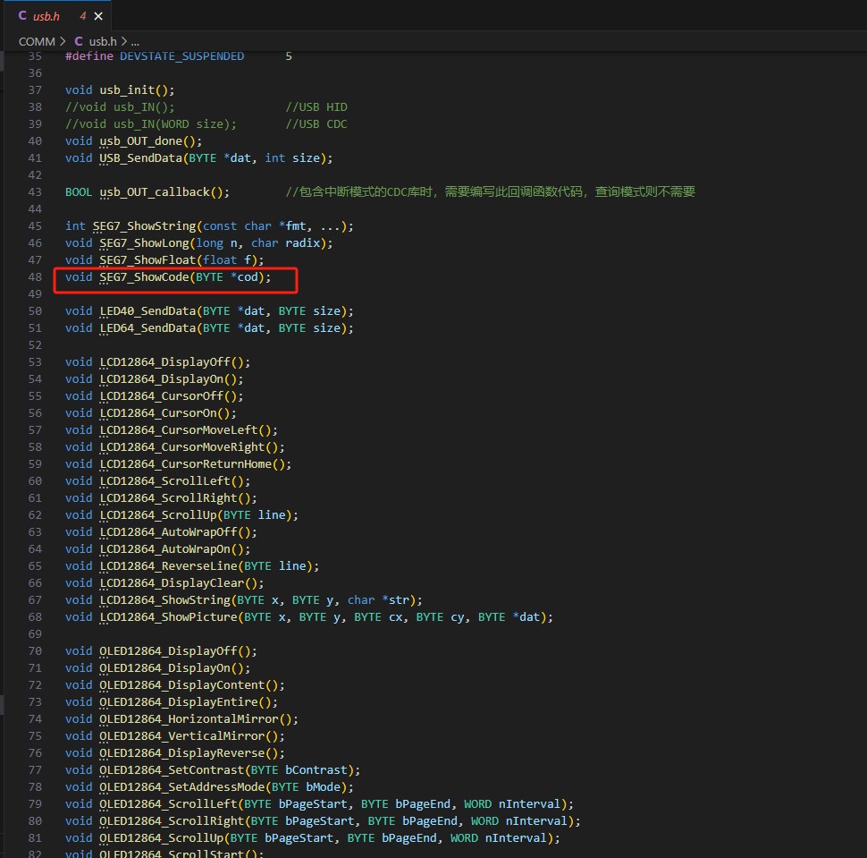Select the DEVSTATE_SUSPENDED macro name
Viewport: 867px width, 858px height.
click(x=181, y=56)
